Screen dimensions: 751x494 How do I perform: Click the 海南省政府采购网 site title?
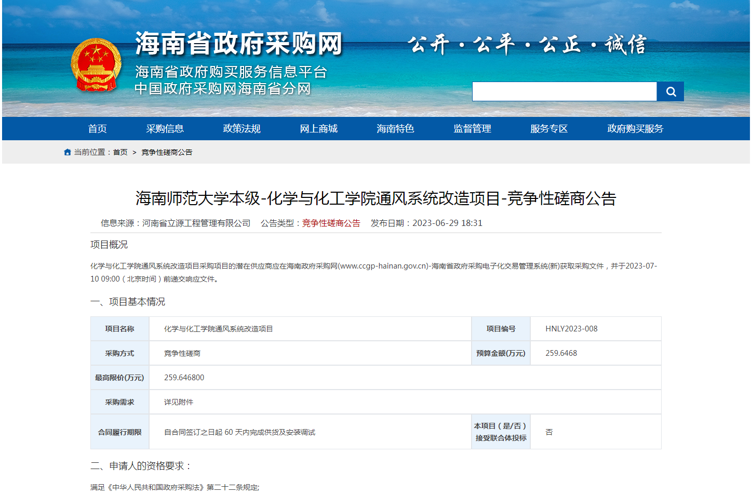tap(239, 44)
